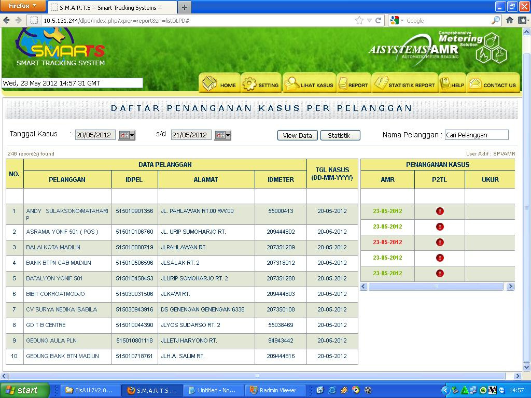This screenshot has width=531, height=398.
Task: Open the STATISTIK REPORT page
Action: (x=404, y=84)
